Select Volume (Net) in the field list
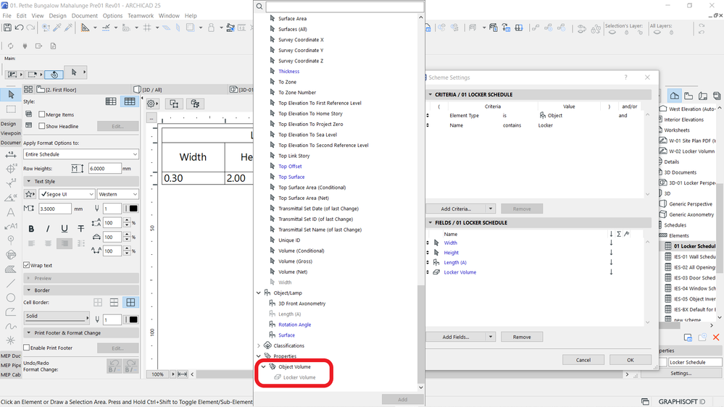This screenshot has height=407, width=724. (293, 272)
